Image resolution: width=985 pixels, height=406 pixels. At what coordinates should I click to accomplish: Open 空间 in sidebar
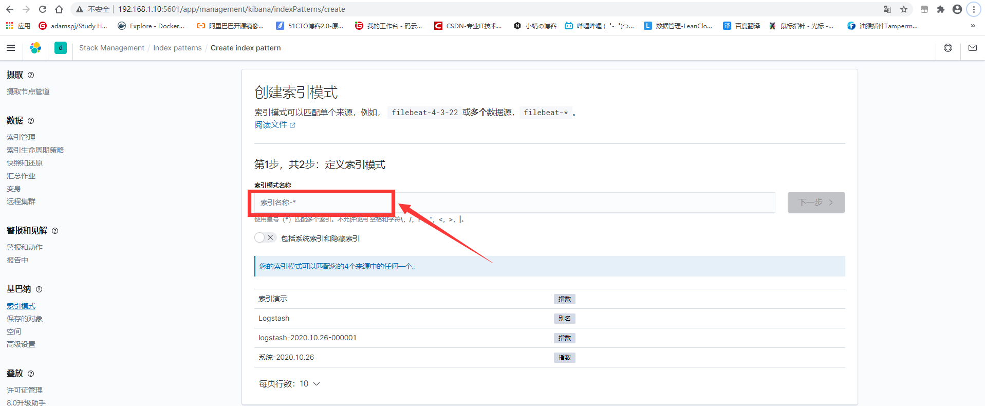point(14,331)
